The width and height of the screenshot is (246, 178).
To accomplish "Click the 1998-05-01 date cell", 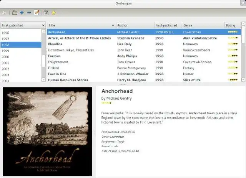I will click(164, 32).
